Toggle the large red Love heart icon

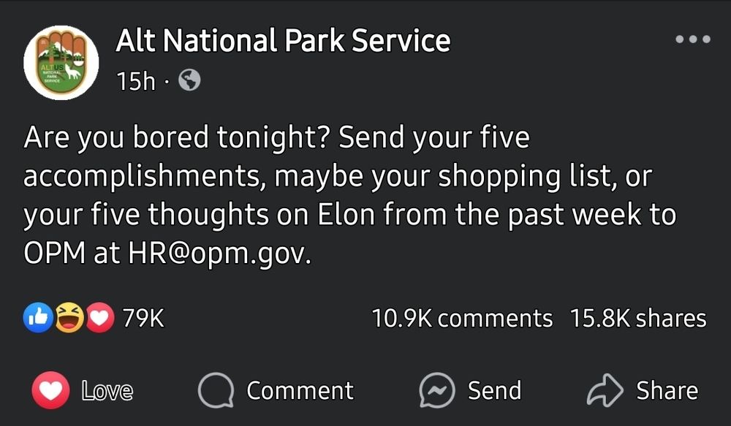click(51, 390)
